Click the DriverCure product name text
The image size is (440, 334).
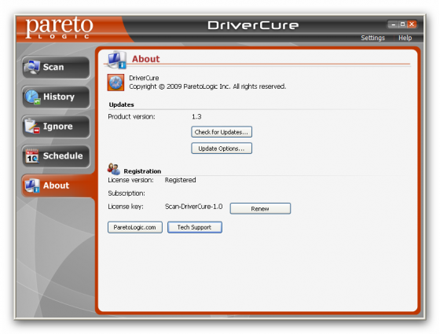point(144,78)
